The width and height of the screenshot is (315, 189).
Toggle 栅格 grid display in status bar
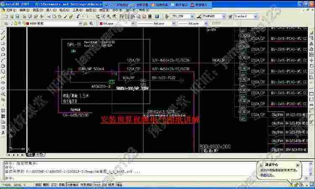[46, 184]
